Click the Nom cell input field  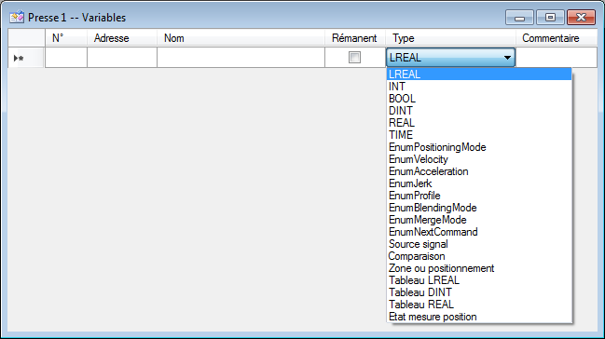pyautogui.click(x=241, y=58)
